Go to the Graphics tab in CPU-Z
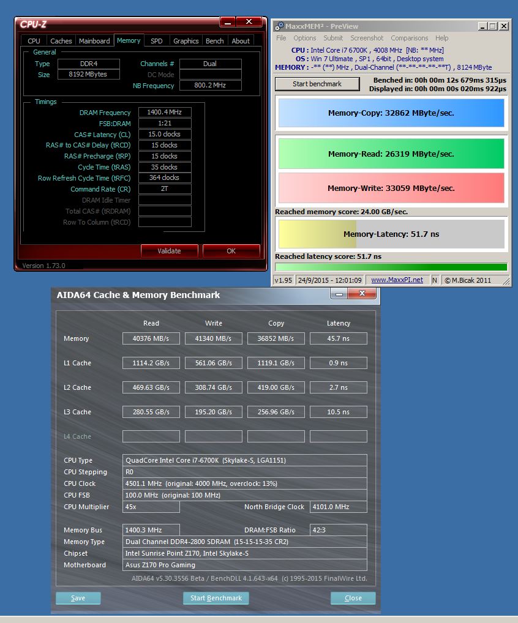The image size is (518, 623). tap(186, 41)
